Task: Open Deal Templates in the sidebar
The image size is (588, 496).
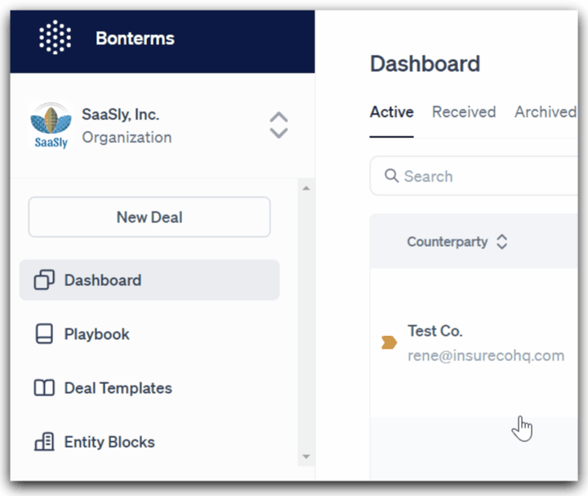Action: tap(149, 388)
